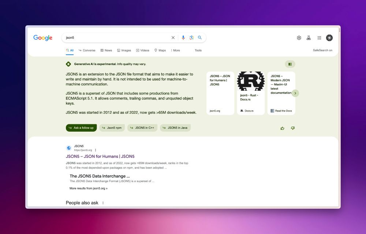
Task: Open the json5 Rust Docs.rs source card
Action: coord(251,93)
